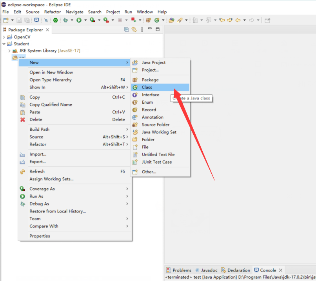
Task: Click the JUnit Test Case icon
Action: 135,162
